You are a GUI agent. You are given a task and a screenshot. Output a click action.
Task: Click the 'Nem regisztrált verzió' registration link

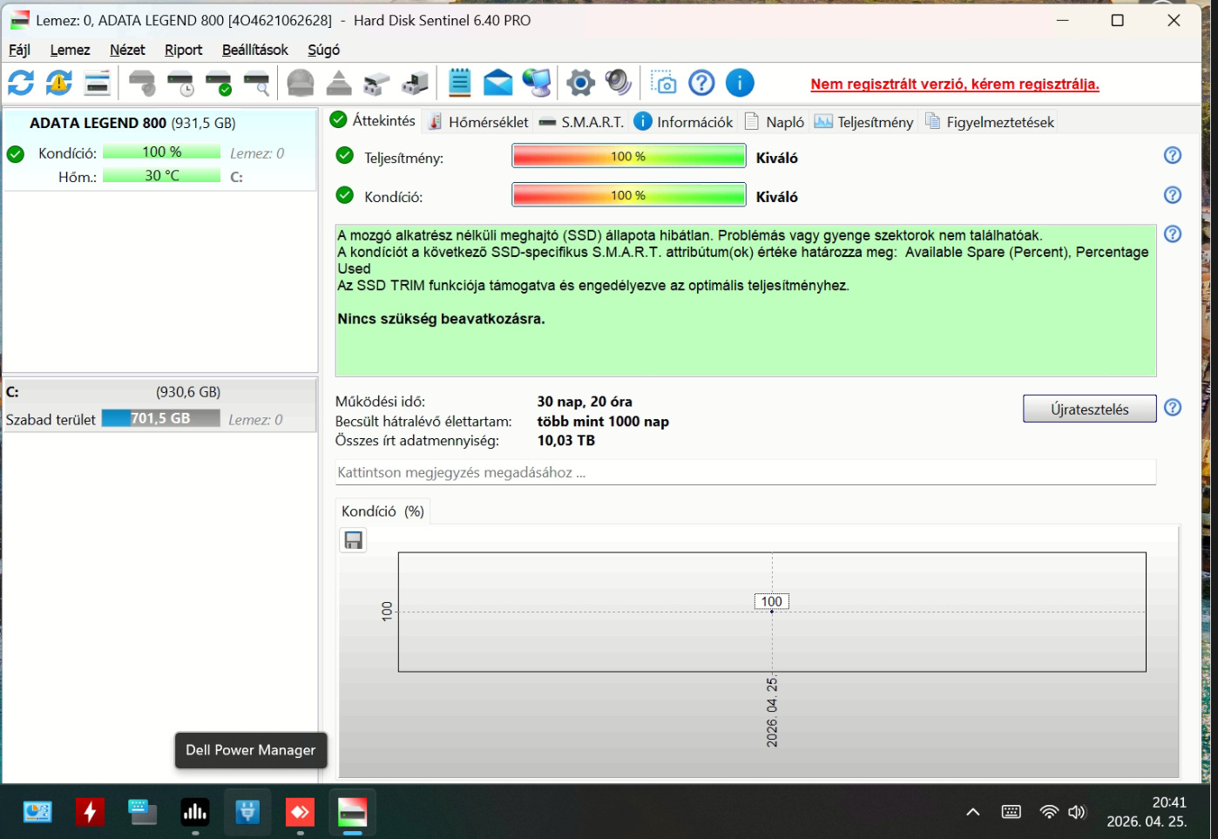click(x=955, y=85)
